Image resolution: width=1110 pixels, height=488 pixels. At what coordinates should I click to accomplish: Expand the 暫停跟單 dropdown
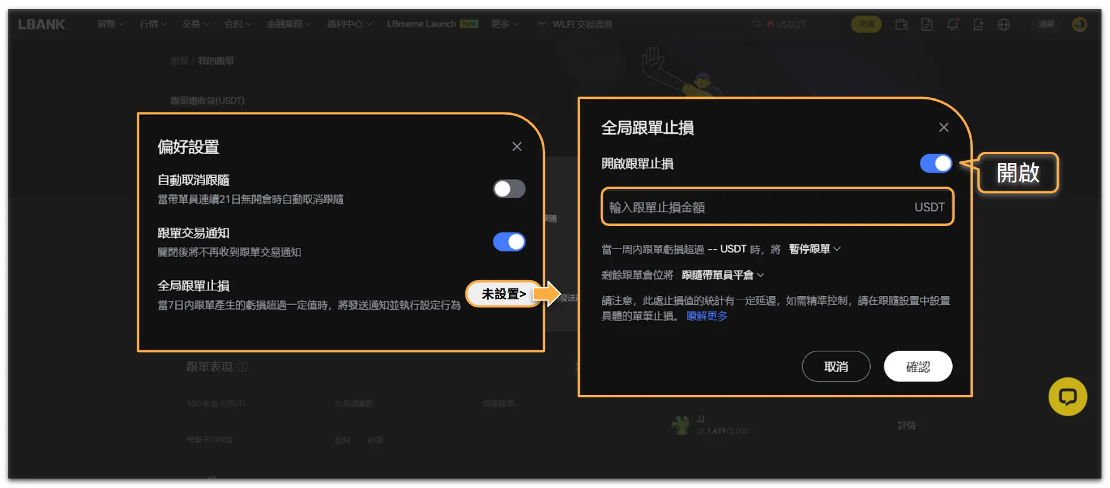(x=814, y=249)
